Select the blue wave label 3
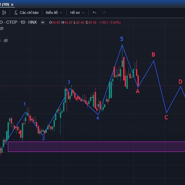 [69, 82]
